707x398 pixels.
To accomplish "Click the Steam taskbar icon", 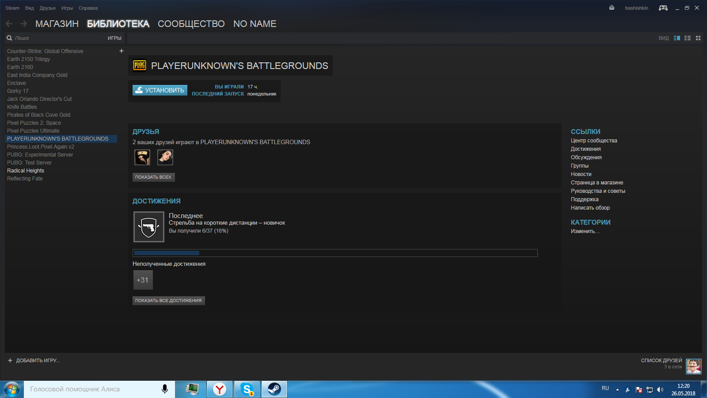I will tap(274, 389).
